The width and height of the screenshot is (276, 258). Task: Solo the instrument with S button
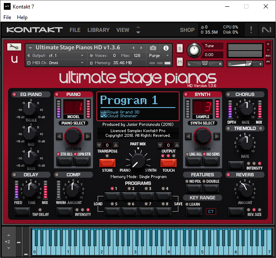click(180, 48)
